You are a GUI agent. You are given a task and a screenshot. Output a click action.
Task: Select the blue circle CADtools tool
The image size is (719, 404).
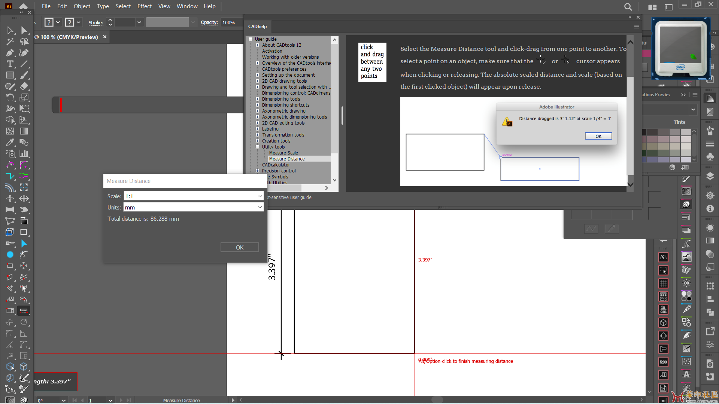[x=10, y=255]
